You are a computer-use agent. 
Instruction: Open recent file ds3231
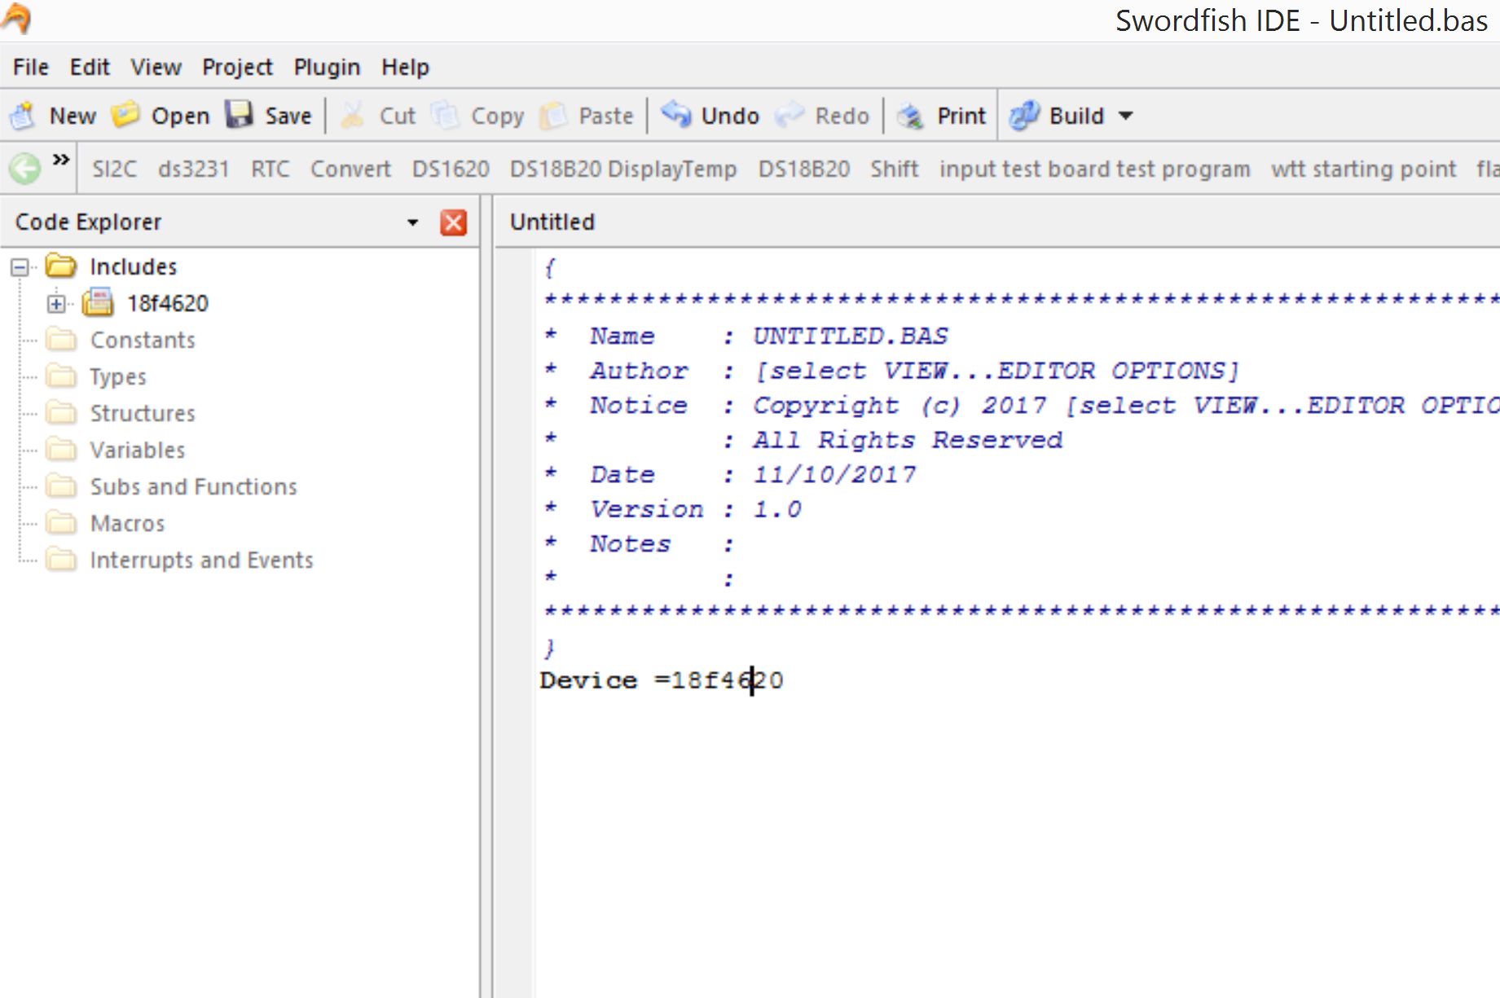[x=194, y=169]
